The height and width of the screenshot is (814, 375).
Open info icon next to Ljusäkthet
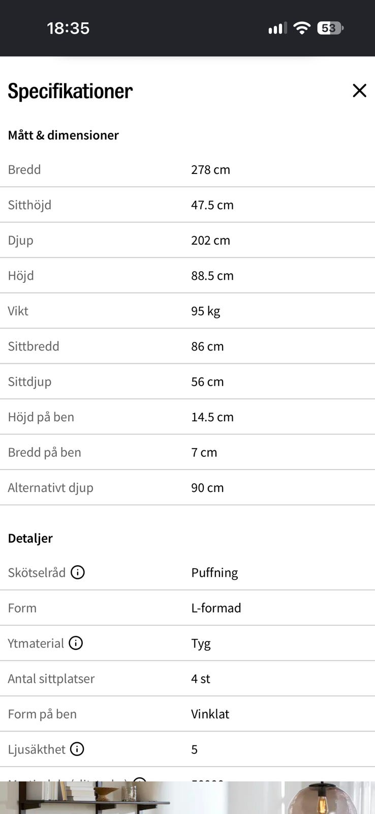[77, 749]
